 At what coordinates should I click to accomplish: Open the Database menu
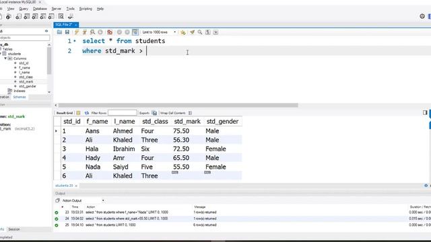point(40,9)
